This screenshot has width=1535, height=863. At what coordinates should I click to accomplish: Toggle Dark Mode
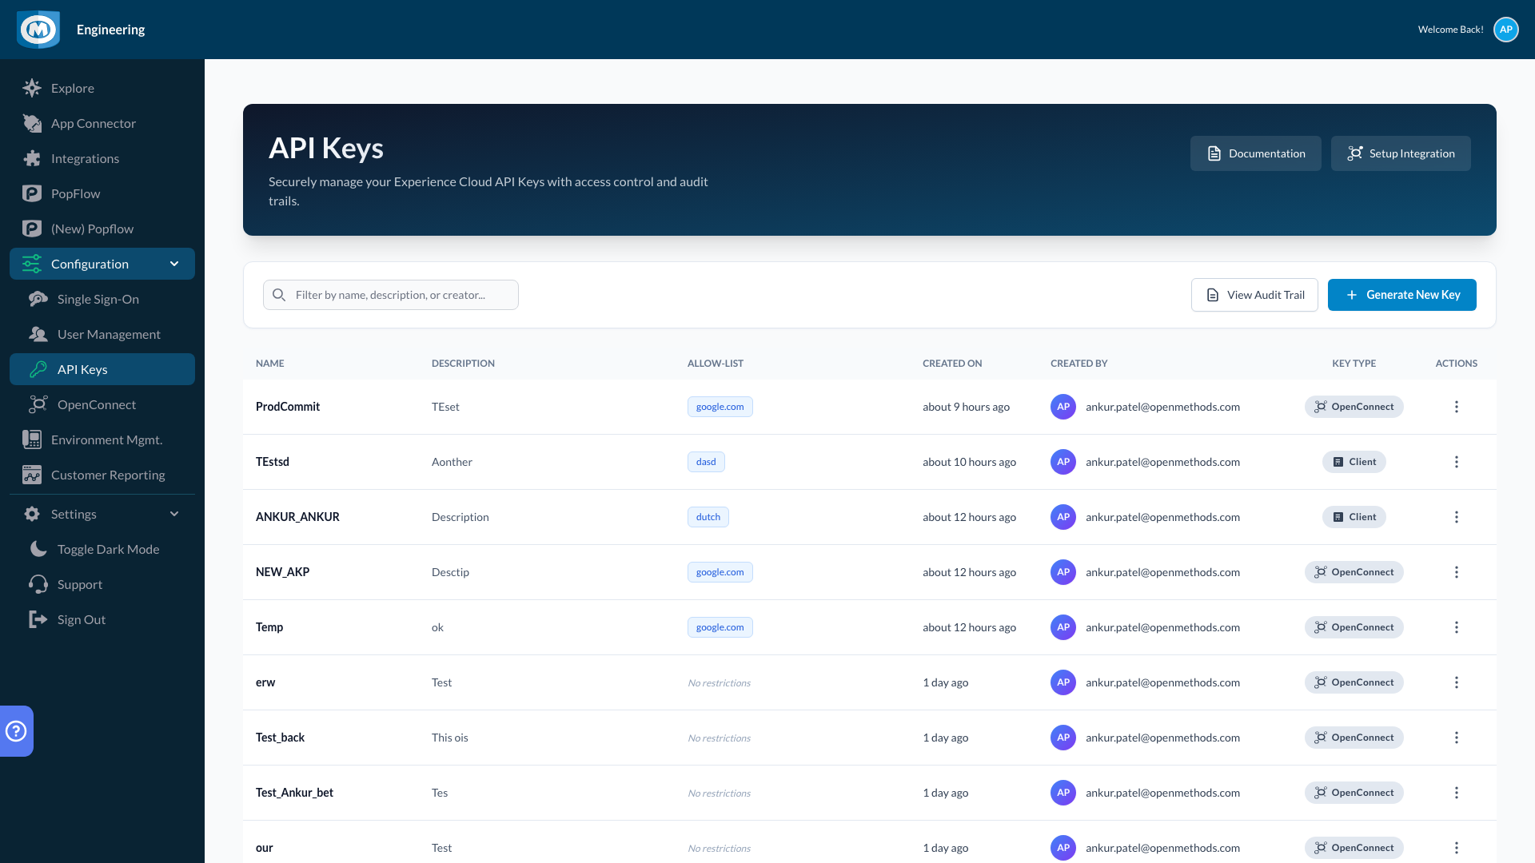click(102, 549)
